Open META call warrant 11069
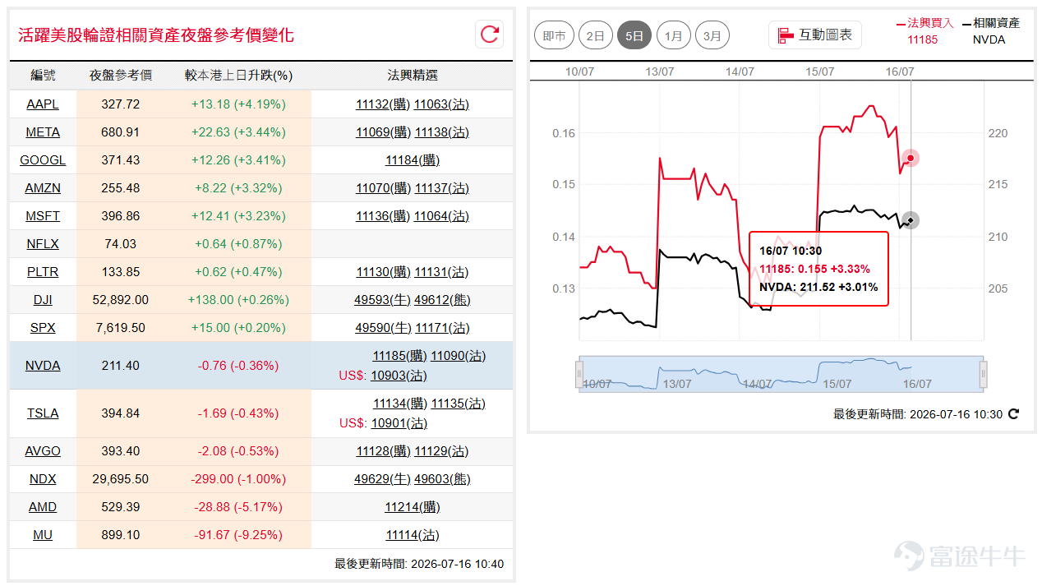The image size is (1042, 586). point(383,132)
